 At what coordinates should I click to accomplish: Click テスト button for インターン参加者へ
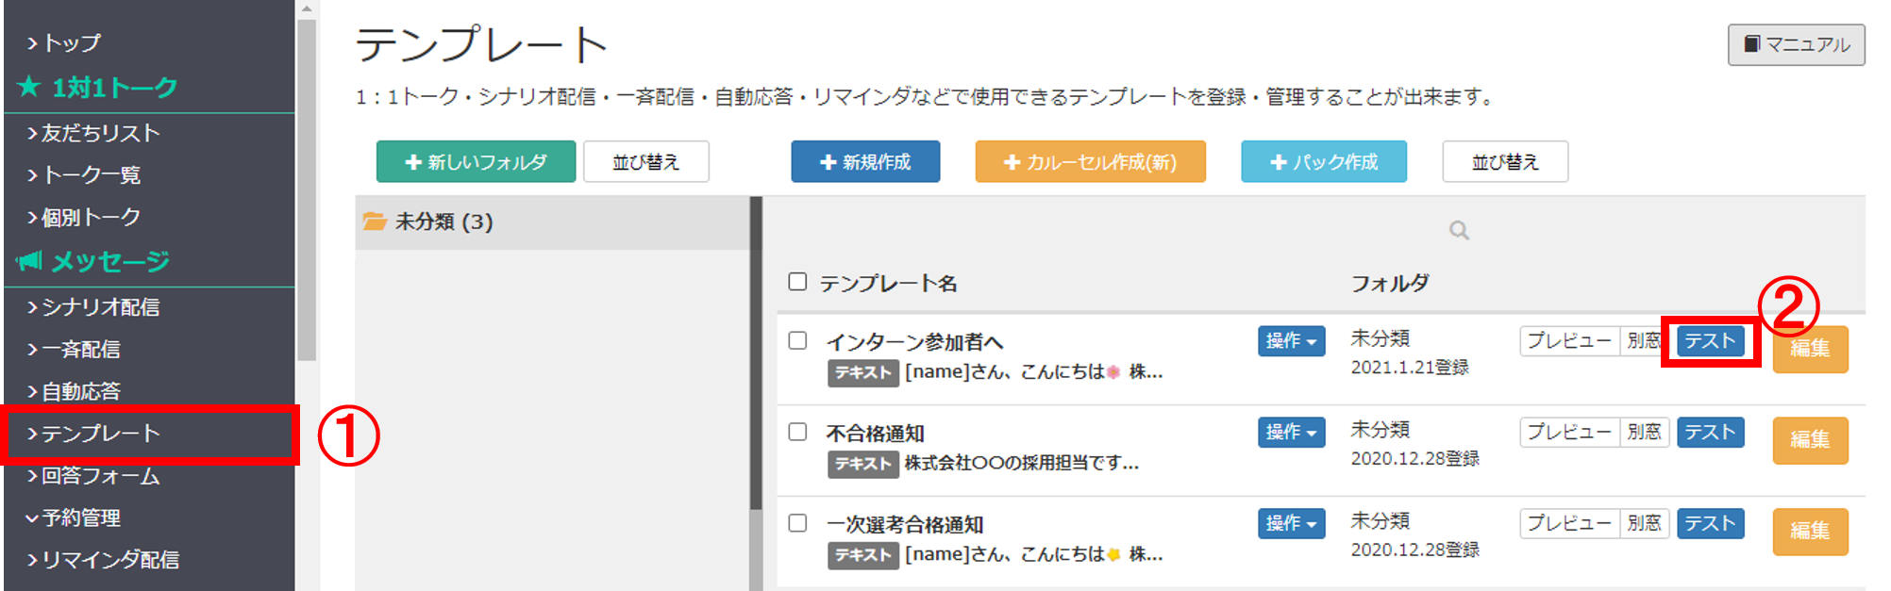[x=1709, y=341]
